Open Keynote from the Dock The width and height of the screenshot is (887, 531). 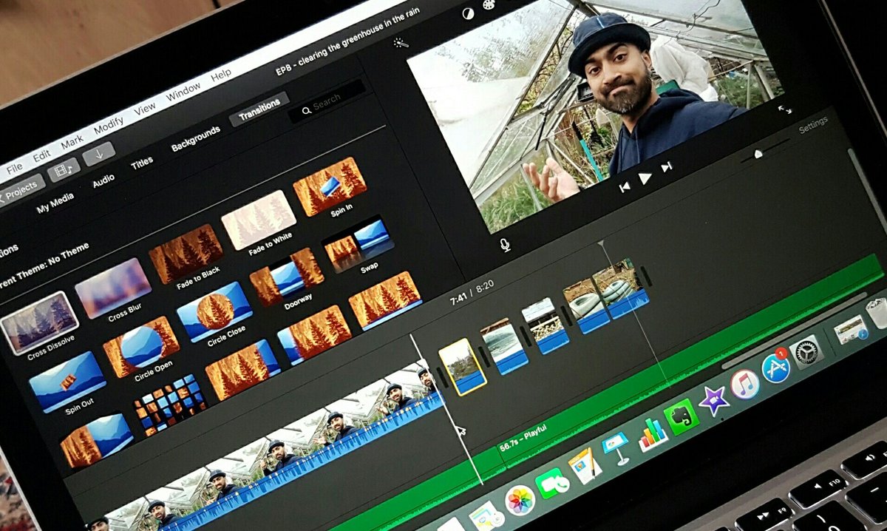616,448
